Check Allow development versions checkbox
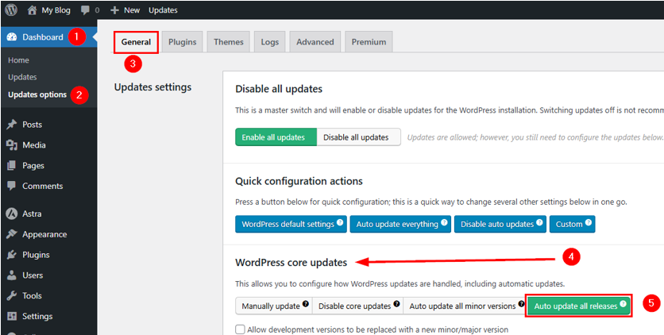 click(240, 329)
